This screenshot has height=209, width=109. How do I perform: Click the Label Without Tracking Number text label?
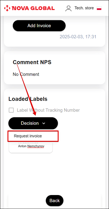[x=48, y=110]
